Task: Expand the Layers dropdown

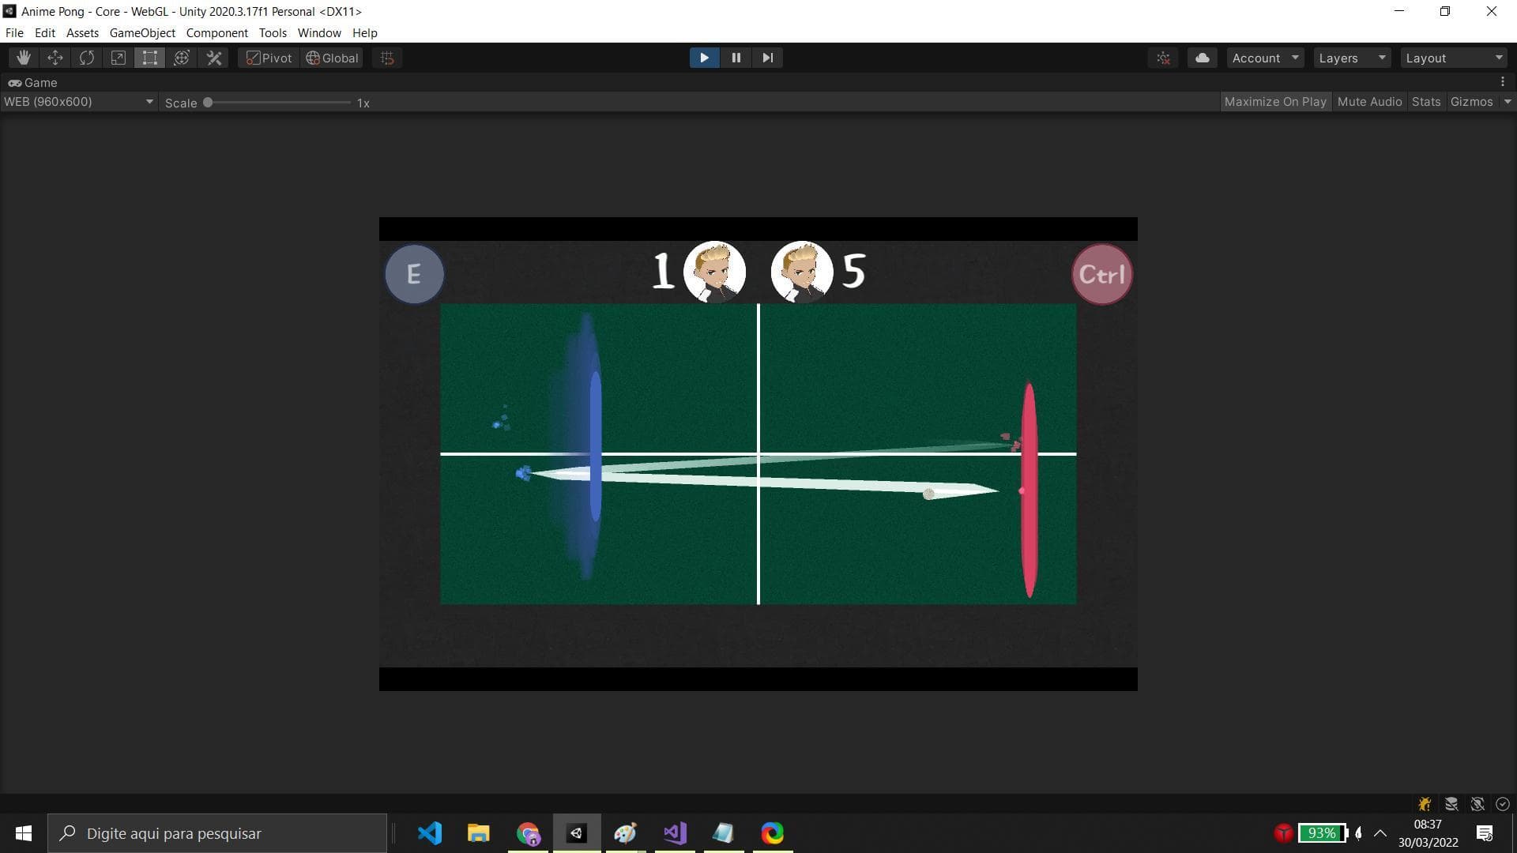Action: tap(1352, 58)
